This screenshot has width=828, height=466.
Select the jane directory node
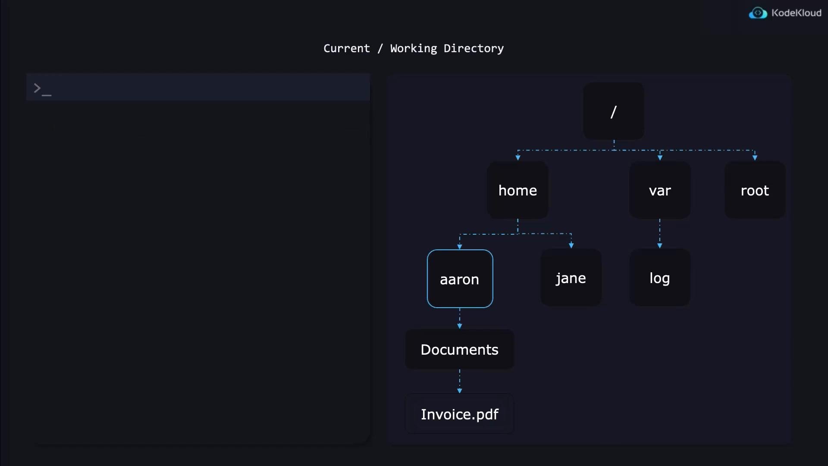tap(571, 277)
